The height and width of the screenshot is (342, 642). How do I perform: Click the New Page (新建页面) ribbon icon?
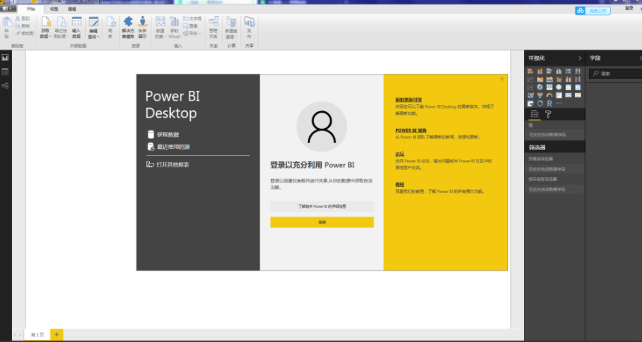(x=160, y=22)
